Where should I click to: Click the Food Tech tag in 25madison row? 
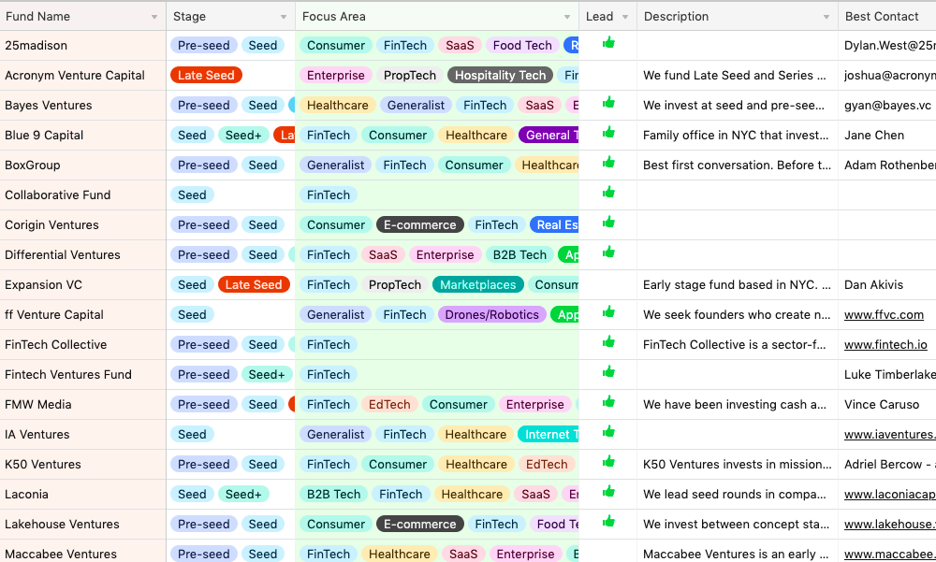coord(522,45)
